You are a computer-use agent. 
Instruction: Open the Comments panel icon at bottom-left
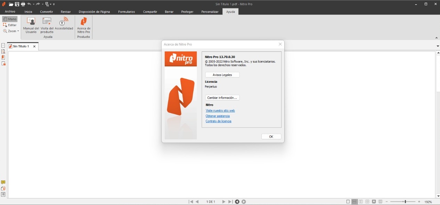[3, 182]
